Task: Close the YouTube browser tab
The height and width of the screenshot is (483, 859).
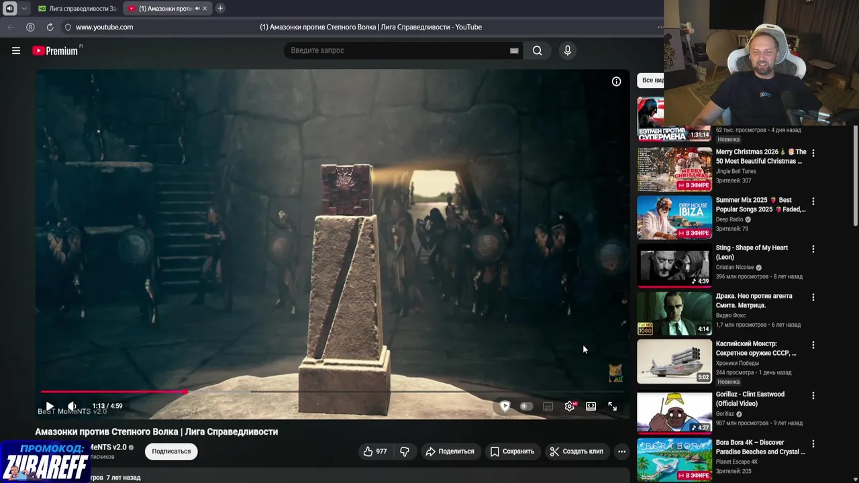Action: pos(205,9)
